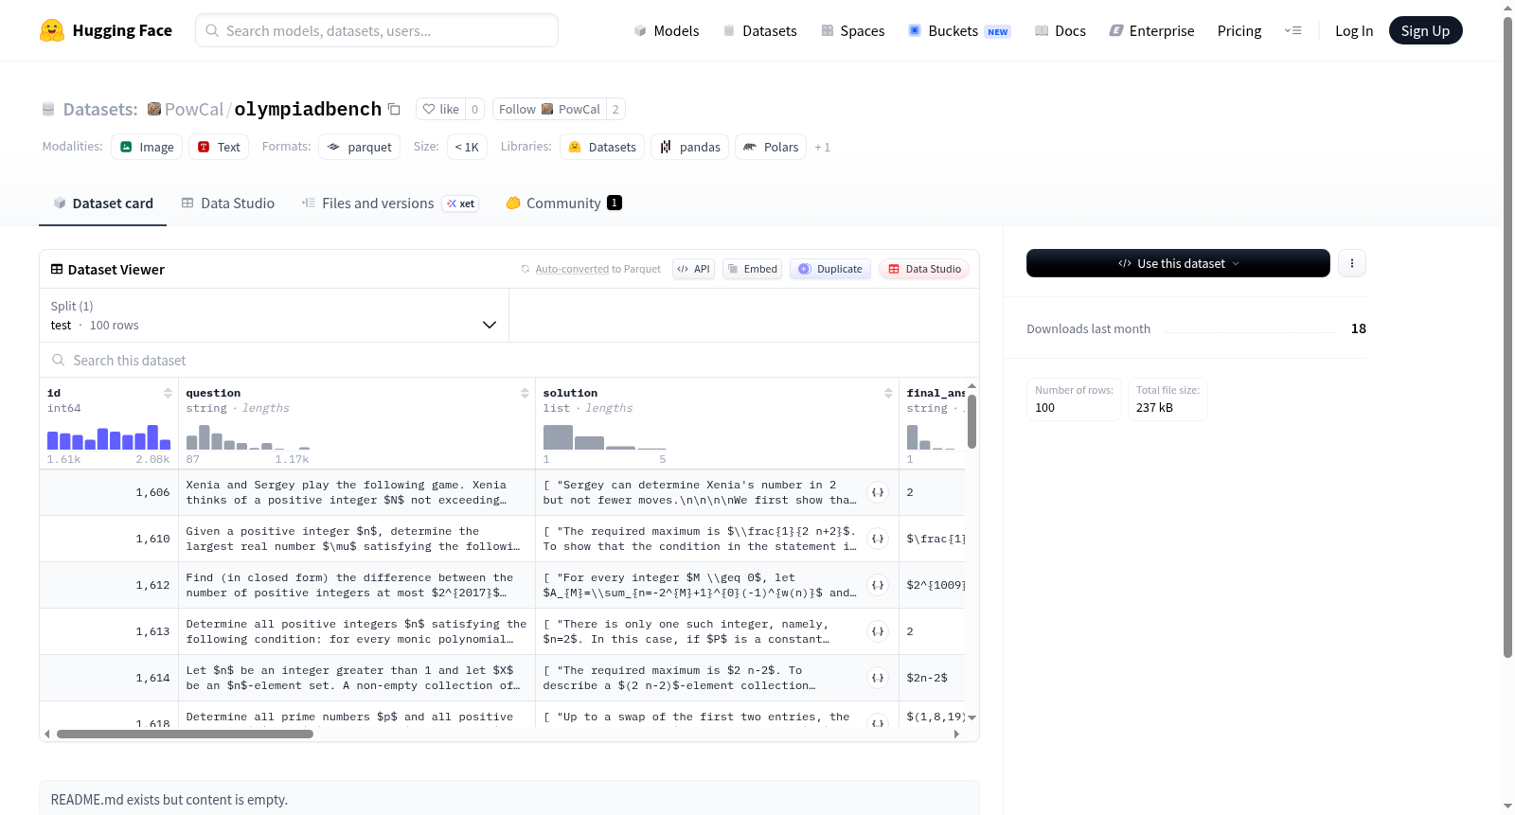Click the dataset table vertical scrollbar
This screenshot has width=1515, height=815.
point(971,421)
